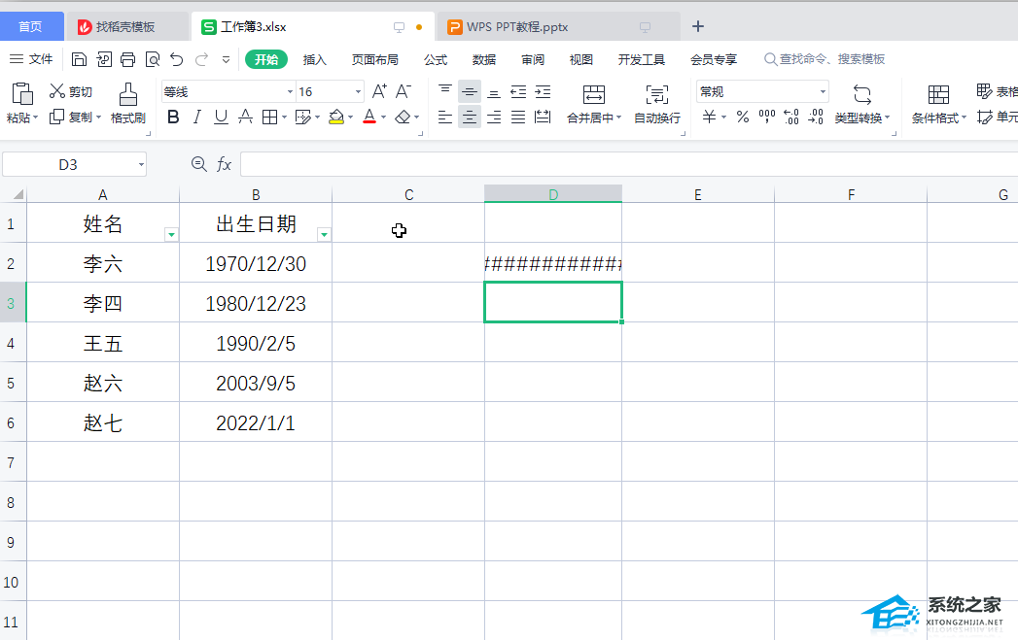Viewport: 1018px width, 640px height.
Task: Click the yellow fill color swatch
Action: tap(335, 118)
